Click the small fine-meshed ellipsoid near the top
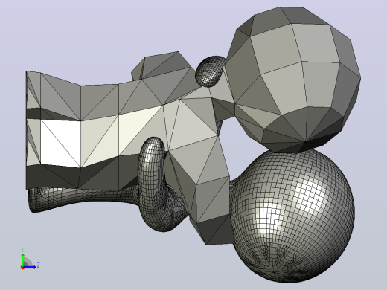The width and height of the screenshot is (387, 290). [210, 71]
